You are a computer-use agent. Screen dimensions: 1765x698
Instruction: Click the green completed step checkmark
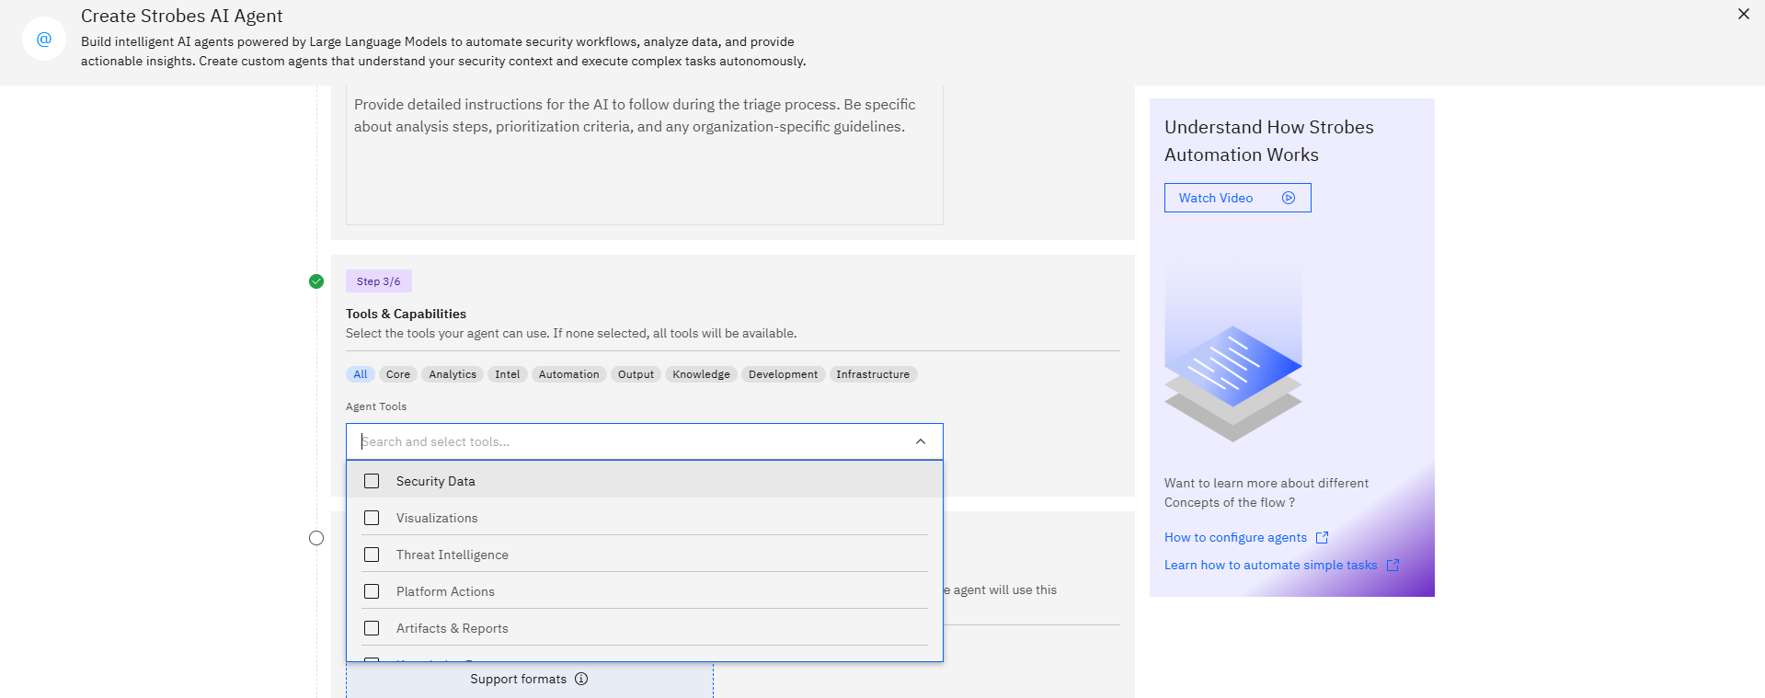click(x=316, y=281)
